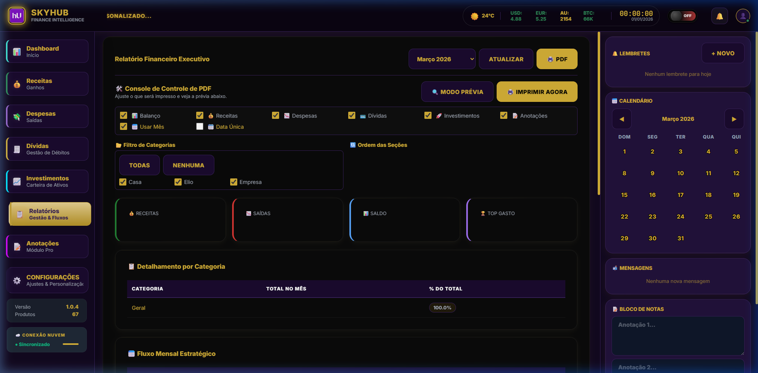
Task: Open notifications bell icon in header
Action: tap(719, 16)
